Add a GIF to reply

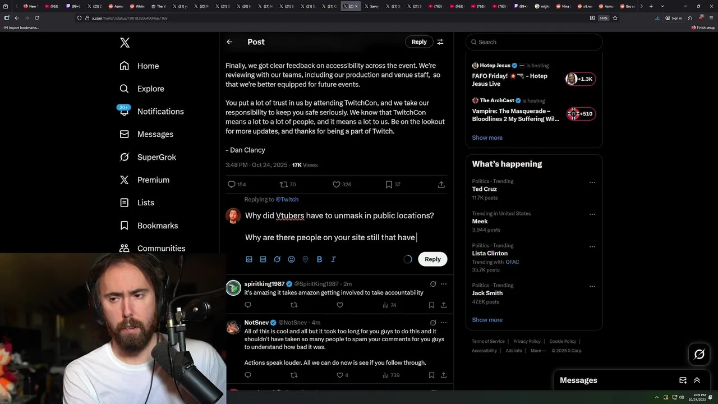click(263, 259)
